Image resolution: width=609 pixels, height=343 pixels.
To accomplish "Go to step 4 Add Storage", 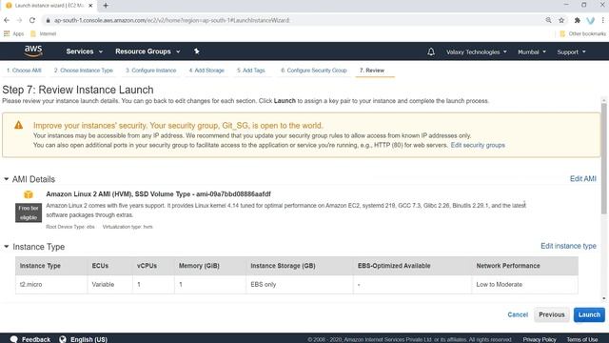I will coord(206,71).
